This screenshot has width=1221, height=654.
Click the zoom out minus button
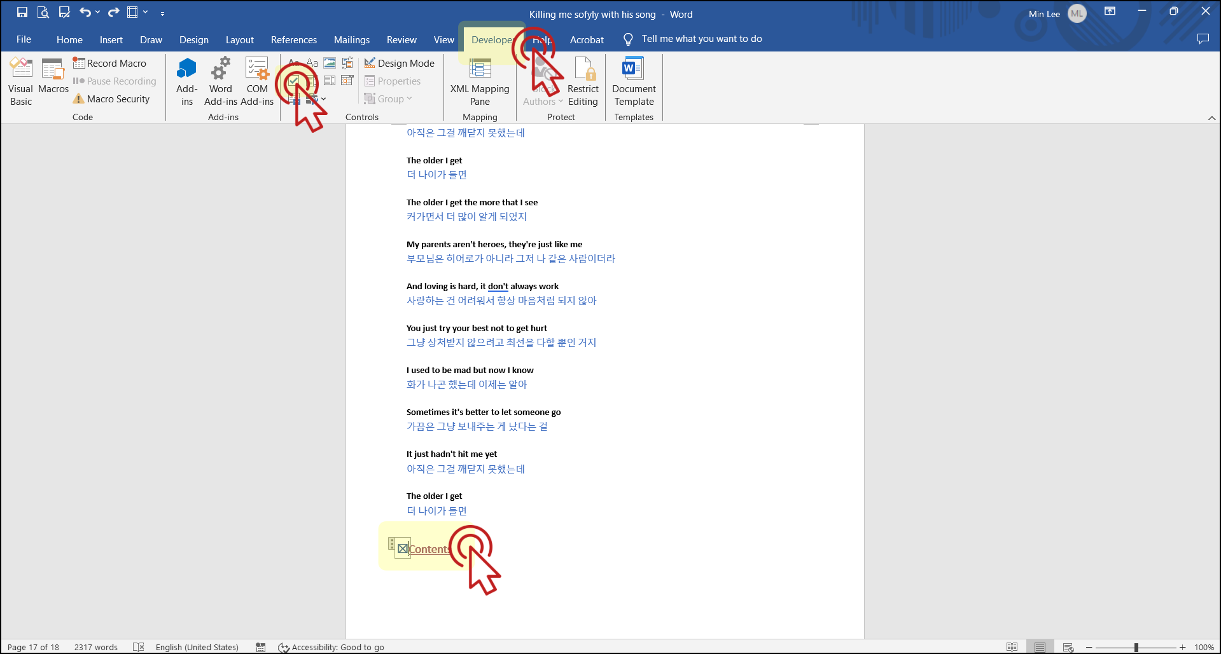1089,647
